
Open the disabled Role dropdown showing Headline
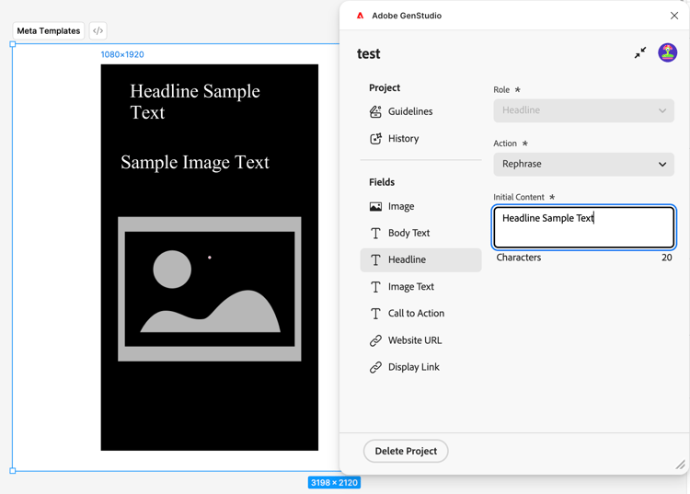tap(583, 110)
